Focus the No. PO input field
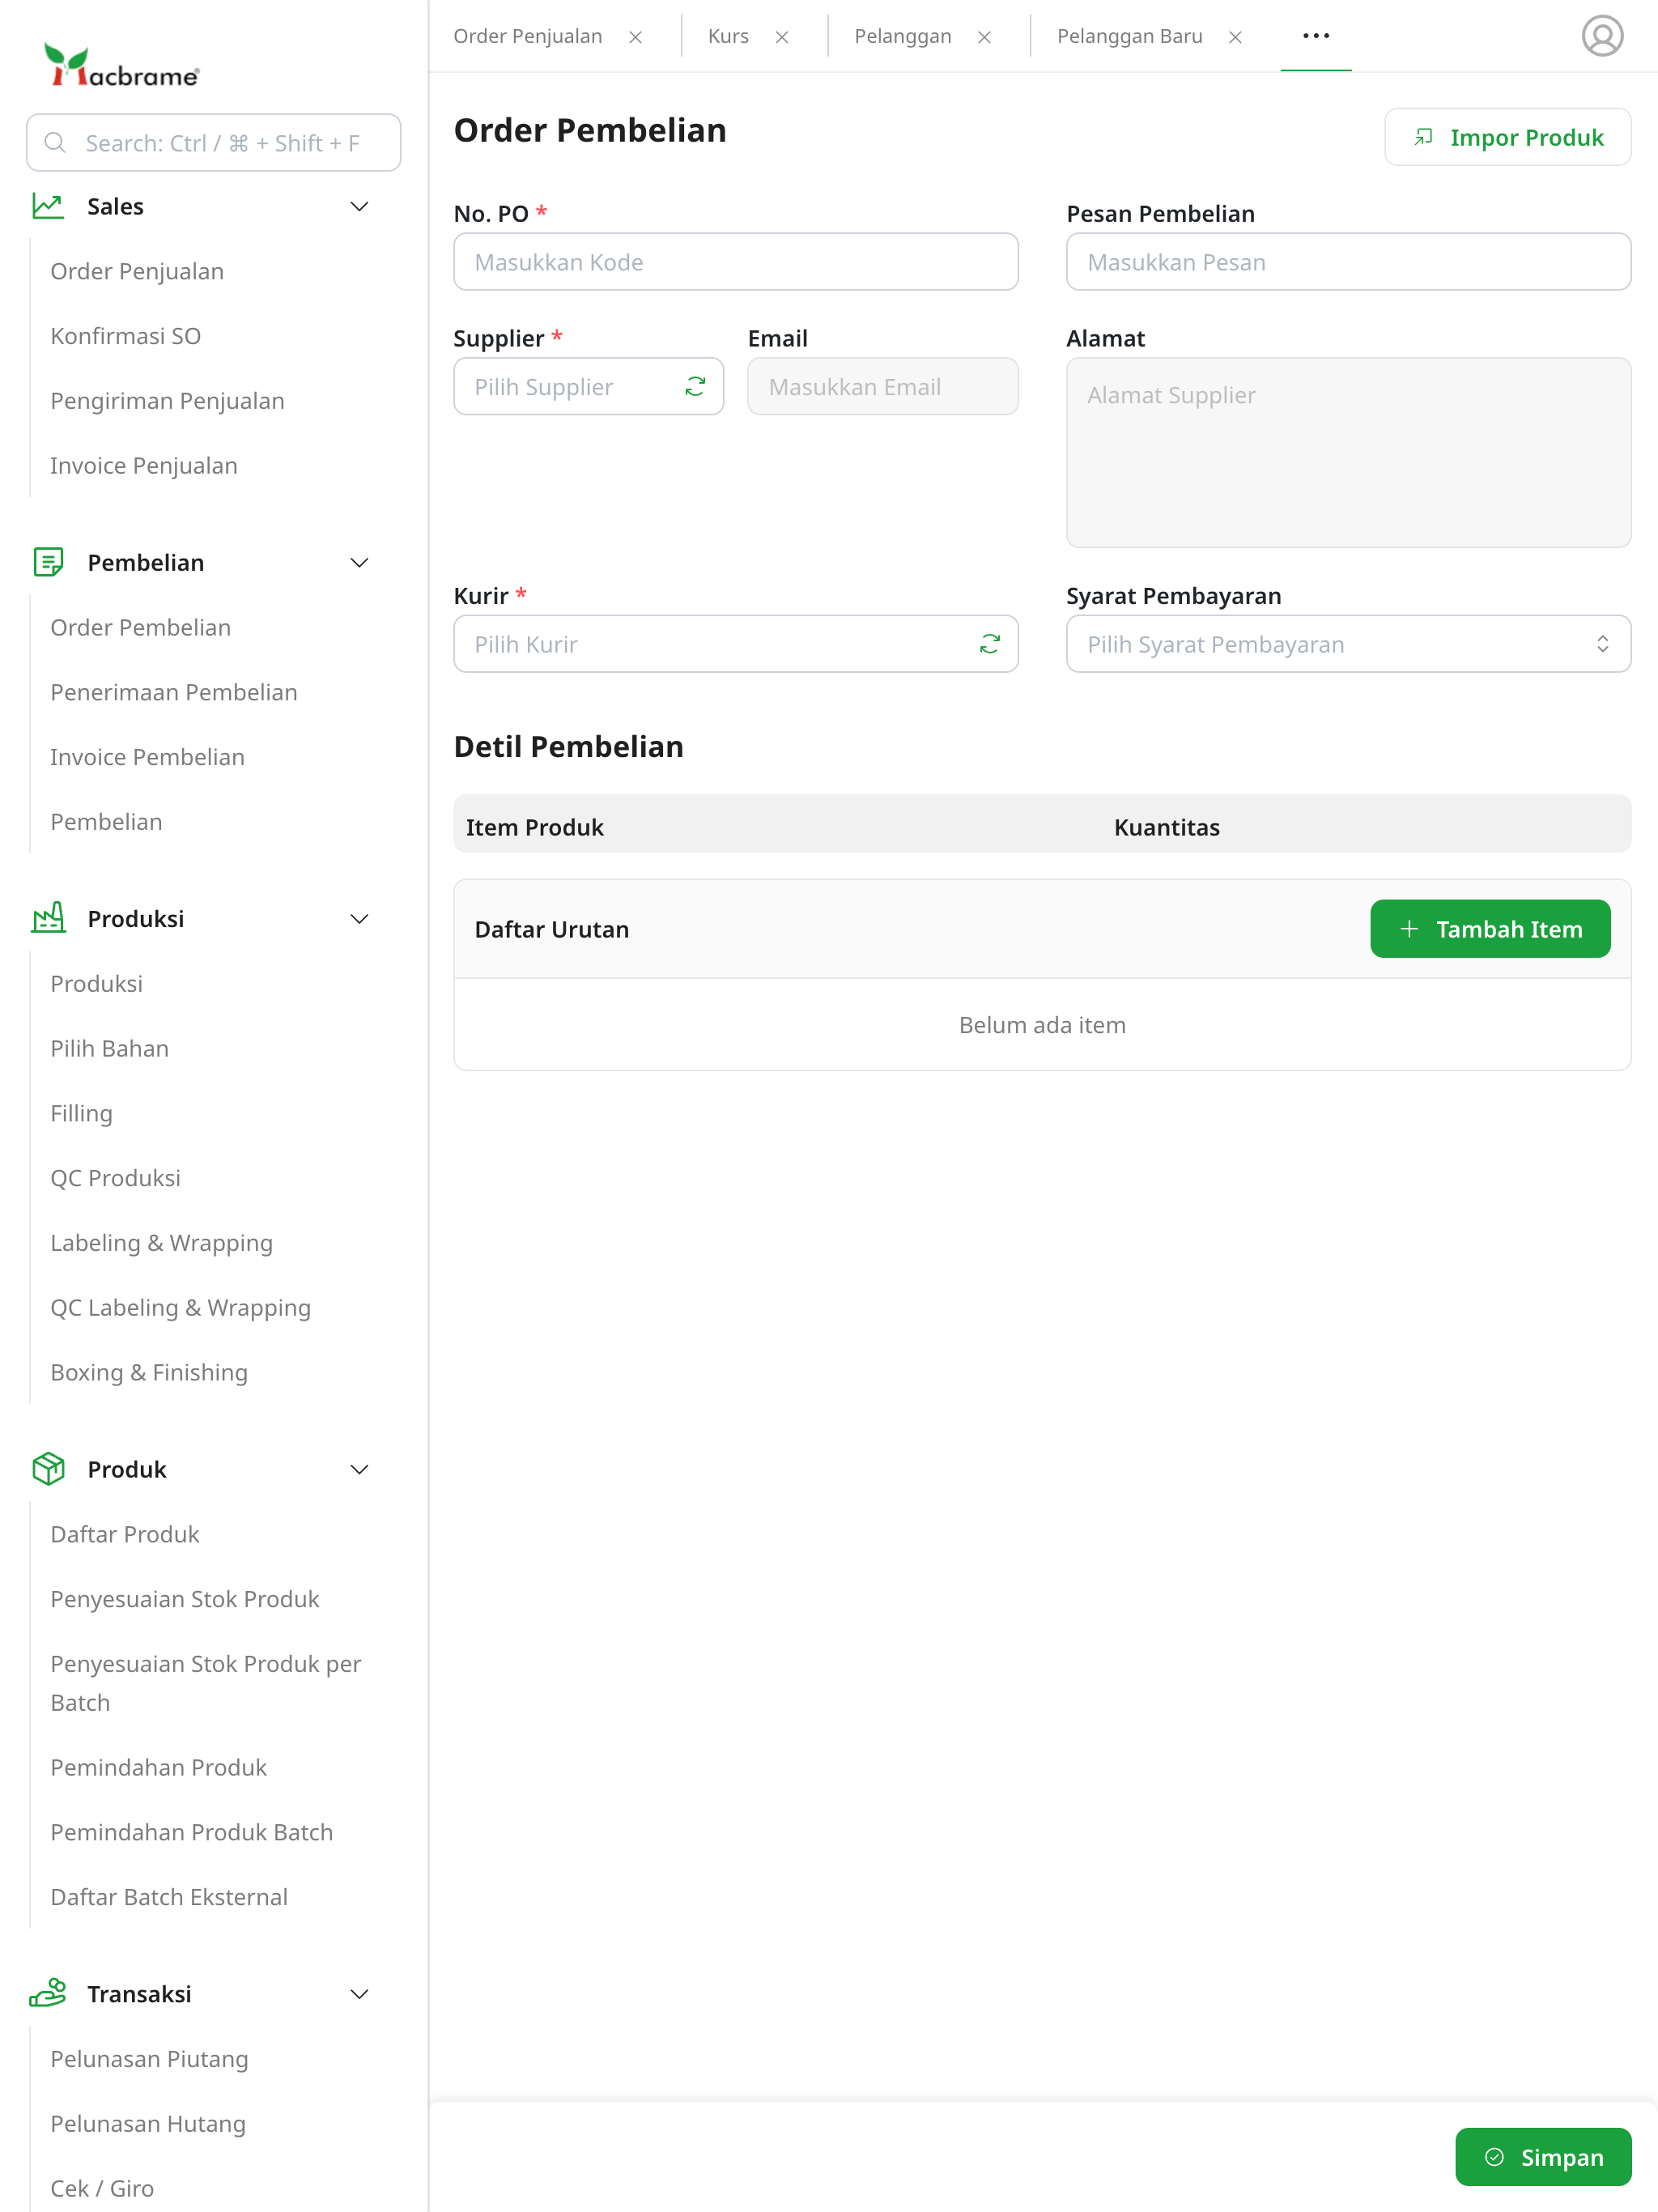The width and height of the screenshot is (1658, 2212). point(735,262)
